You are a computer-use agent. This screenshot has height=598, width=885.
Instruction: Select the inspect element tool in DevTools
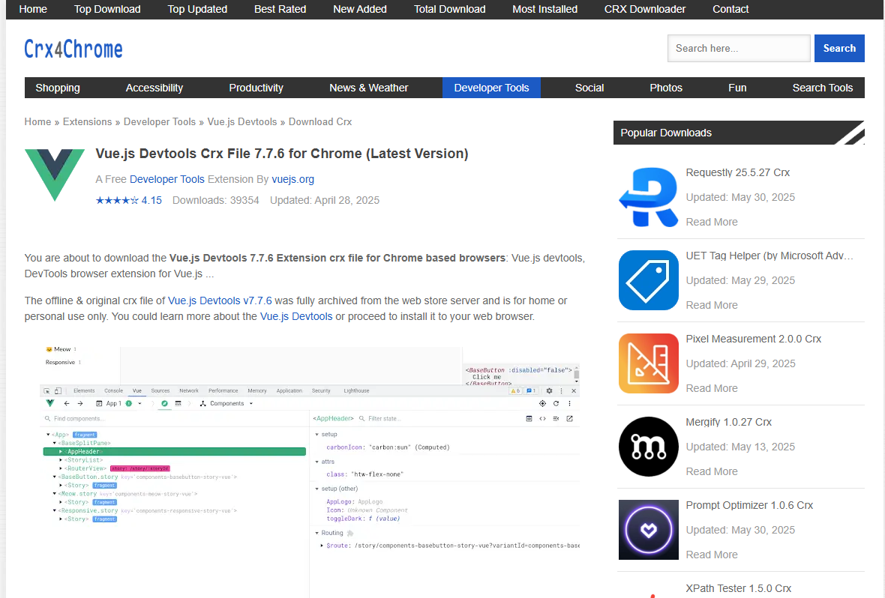[48, 390]
